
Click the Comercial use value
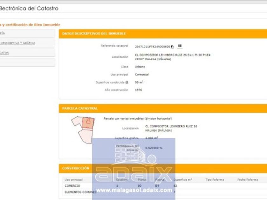tap(142, 75)
